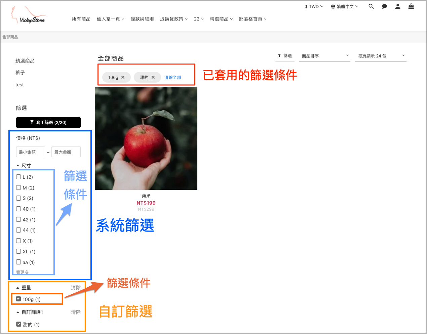427x334 pixels.
Task: Check the 40 (1) size checkbox
Action: coord(18,209)
